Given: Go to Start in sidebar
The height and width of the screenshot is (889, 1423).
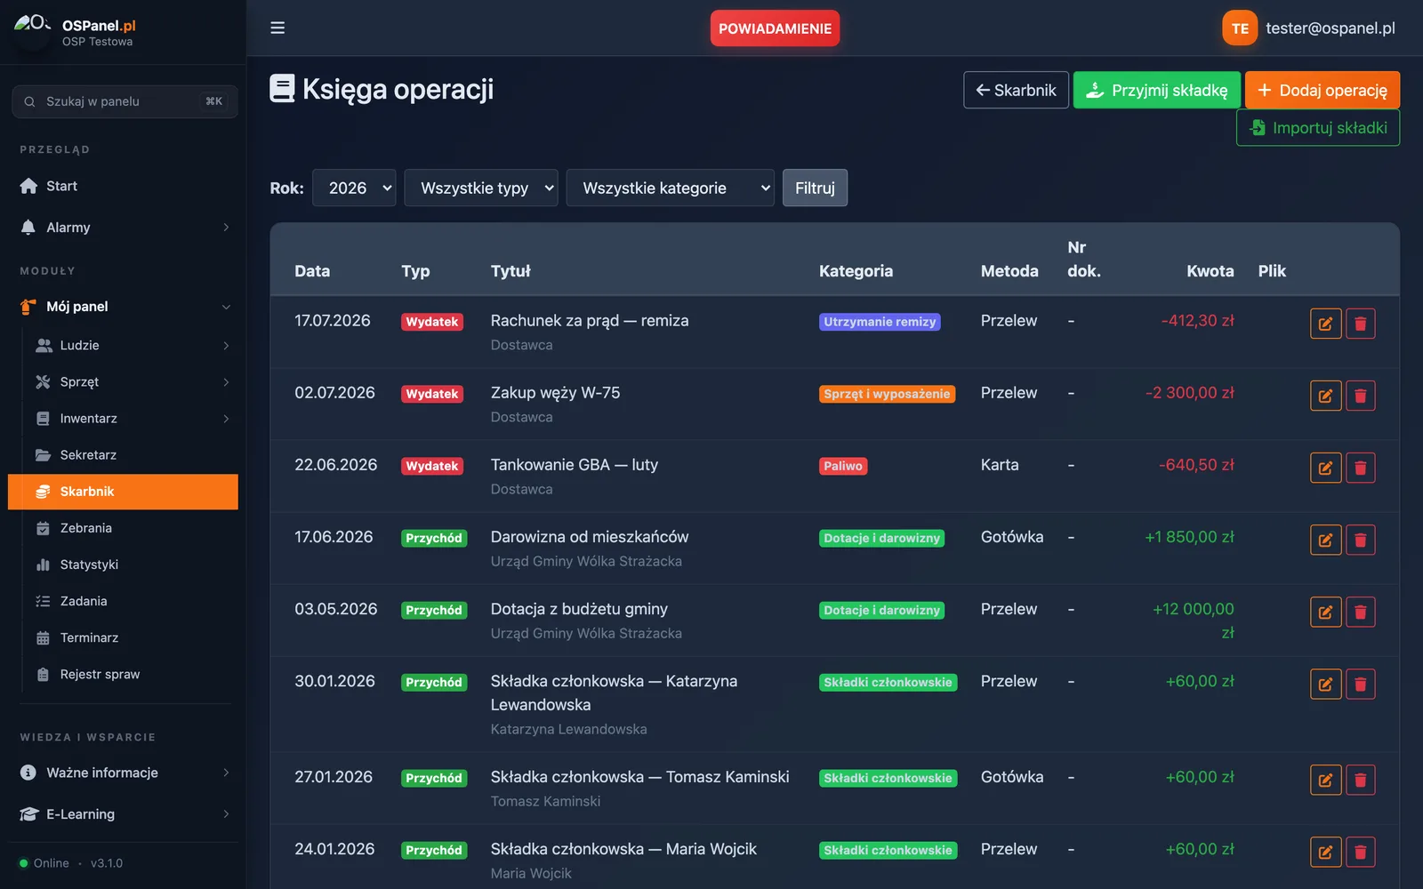Looking at the screenshot, I should tap(124, 186).
